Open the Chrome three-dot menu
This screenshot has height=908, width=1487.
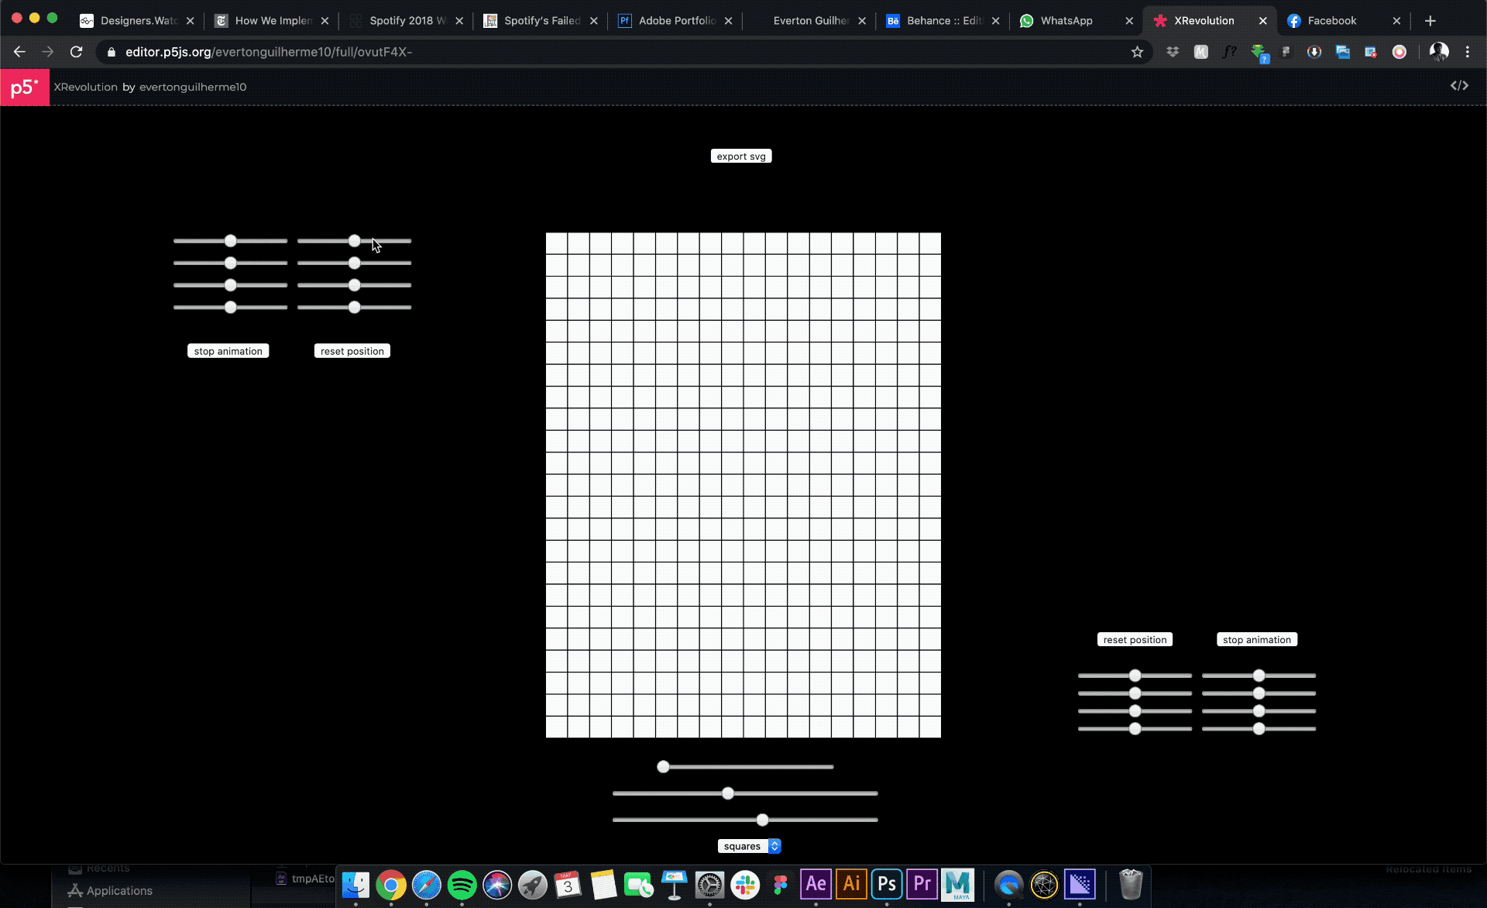click(x=1468, y=52)
